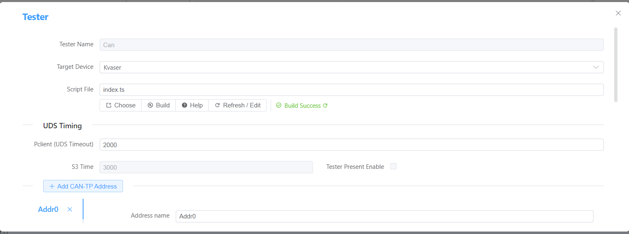Enable the Tester Present checkbox

[x=393, y=166]
